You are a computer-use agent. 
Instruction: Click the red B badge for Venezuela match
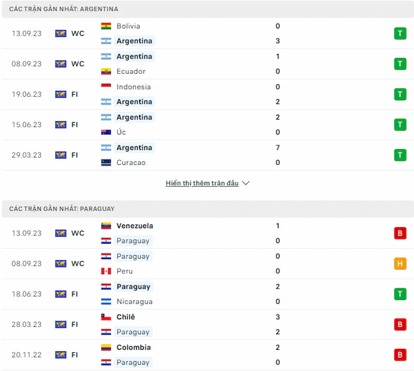tap(400, 233)
